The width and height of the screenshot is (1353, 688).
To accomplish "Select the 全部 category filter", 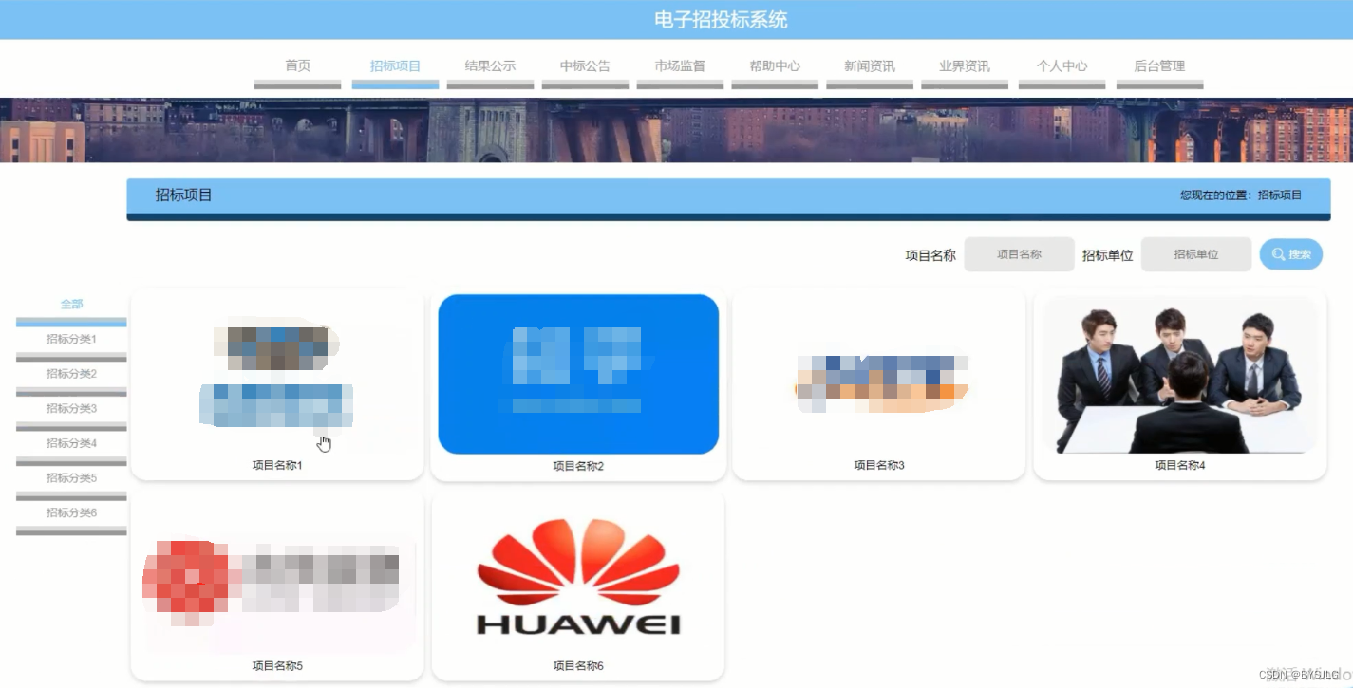I will [x=71, y=307].
